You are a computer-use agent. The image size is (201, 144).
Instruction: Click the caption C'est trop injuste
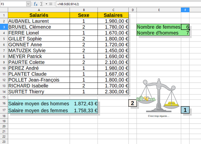pyautogui.click(x=158, y=116)
